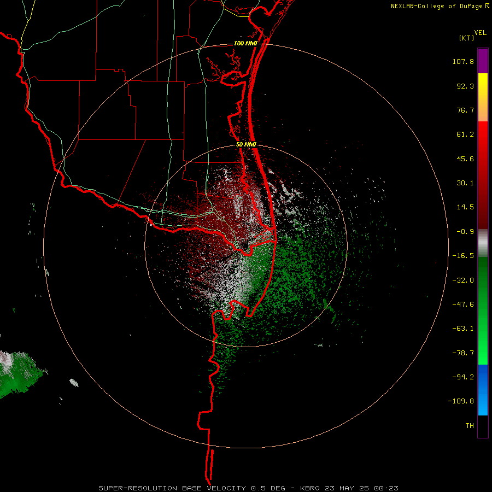The width and height of the screenshot is (492, 492).
Task: Click the -109.8 velocity scale value
Action: point(461,401)
